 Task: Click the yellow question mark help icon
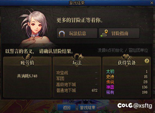click(x=147, y=61)
